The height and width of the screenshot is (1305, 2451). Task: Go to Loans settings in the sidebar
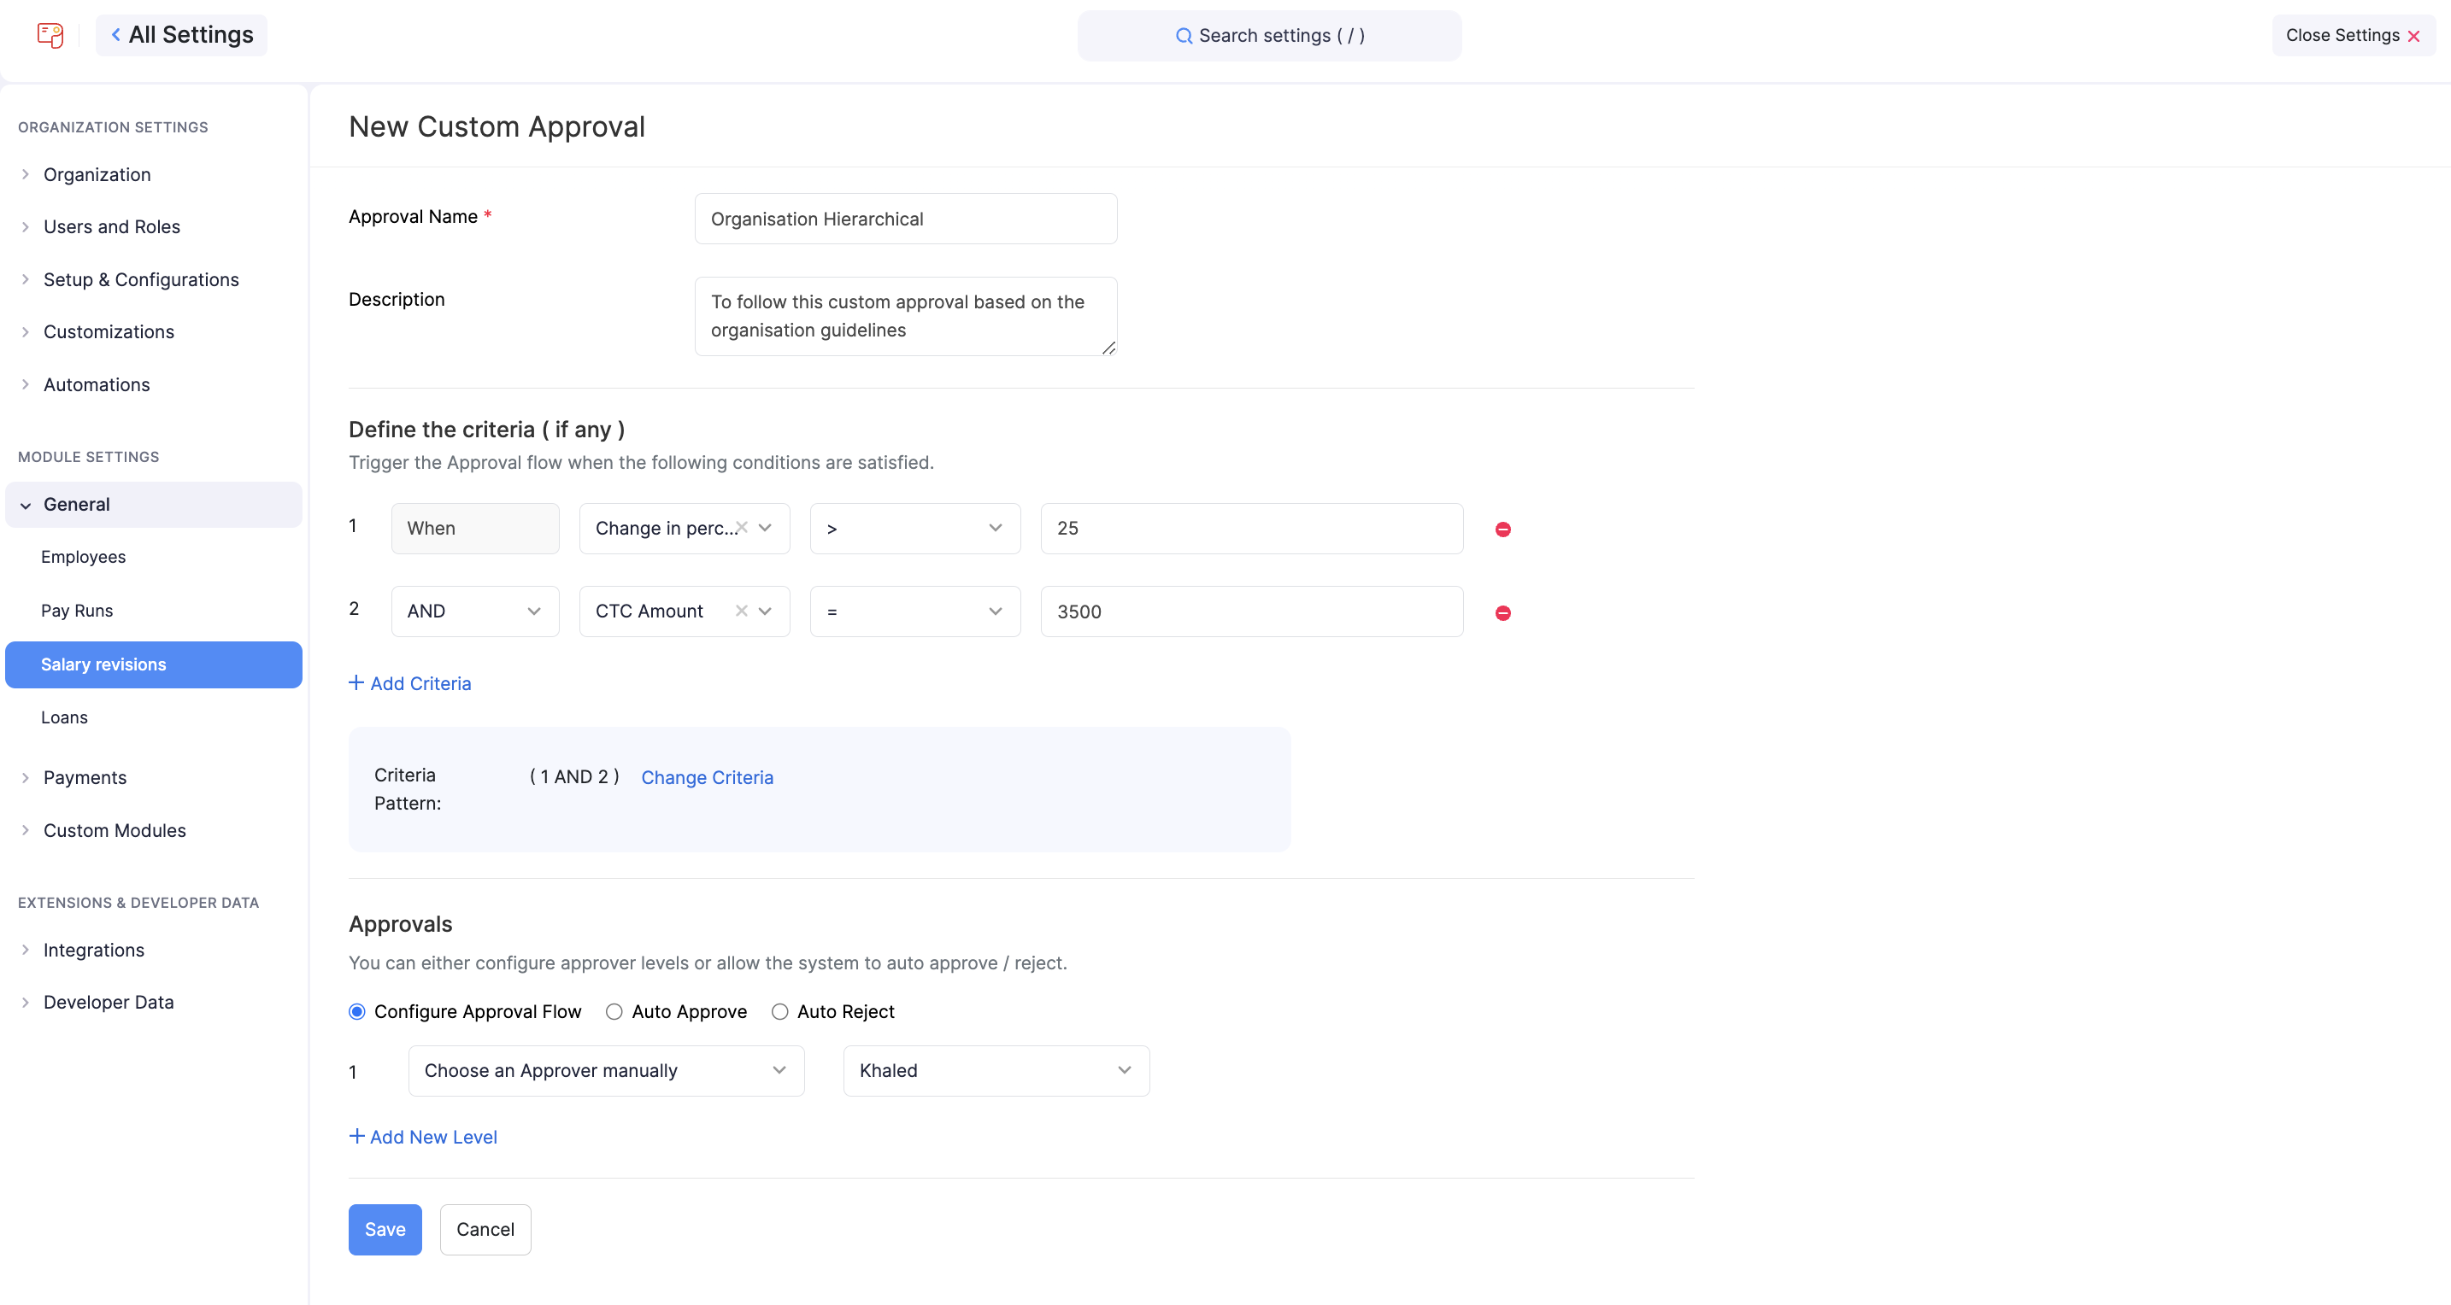coord(64,717)
